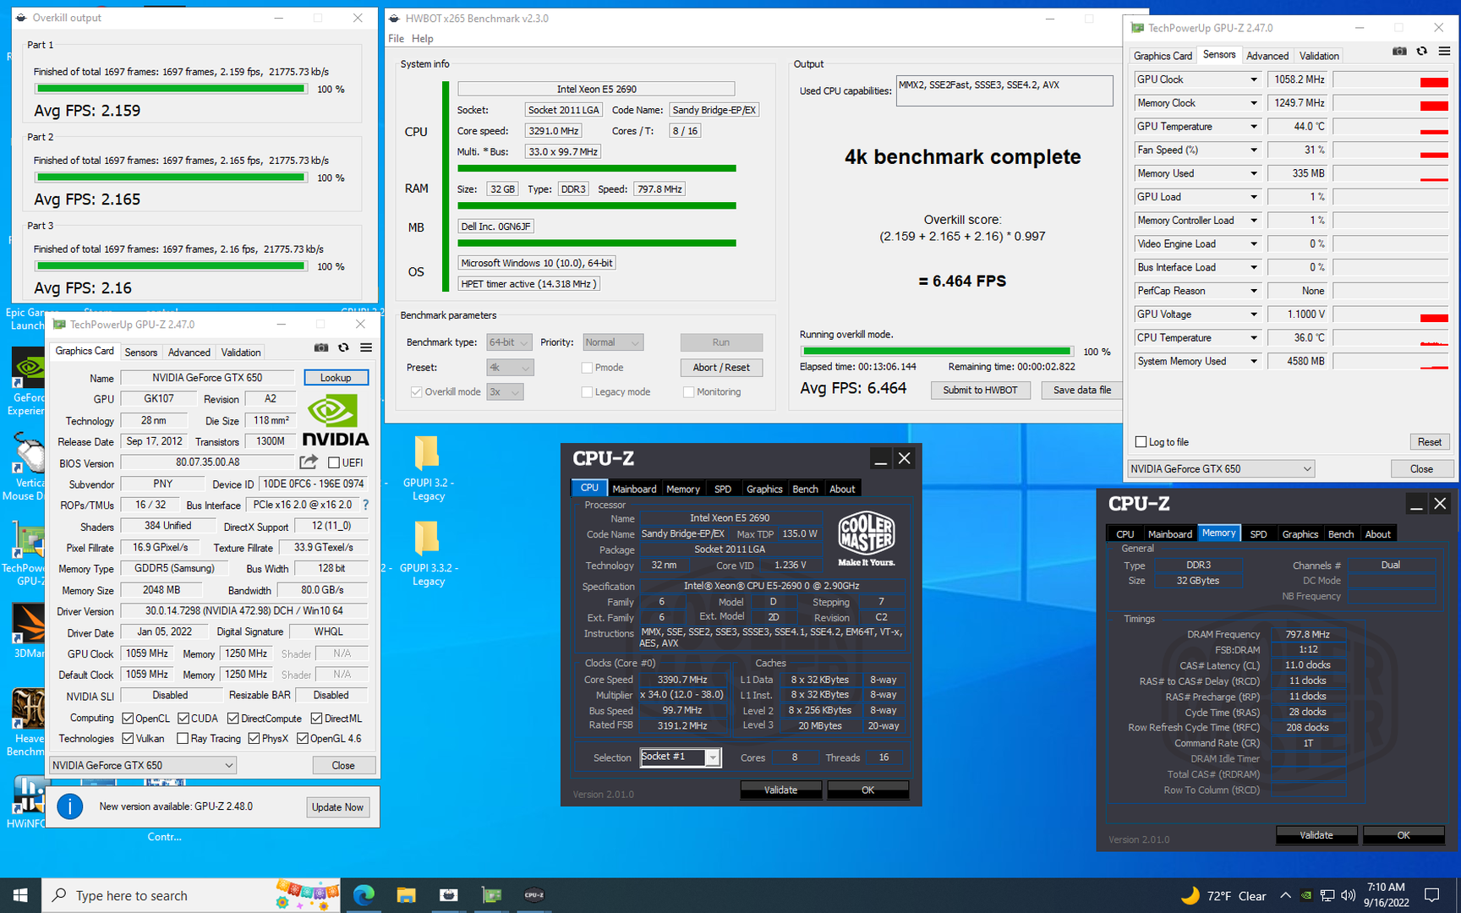Click Save data file button
Viewport: 1461px width, 913px height.
(x=1082, y=390)
